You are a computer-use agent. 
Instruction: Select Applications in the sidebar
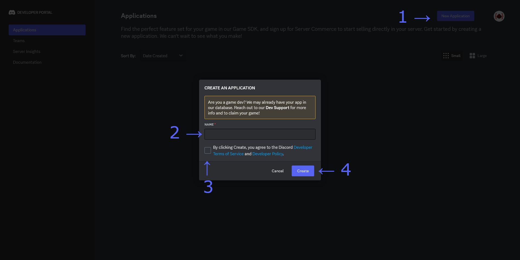47,30
